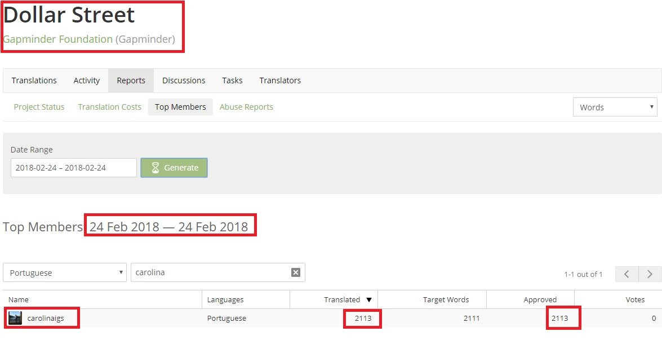662x345 pixels.
Task: Sort by Approved column header
Action: pos(540,300)
